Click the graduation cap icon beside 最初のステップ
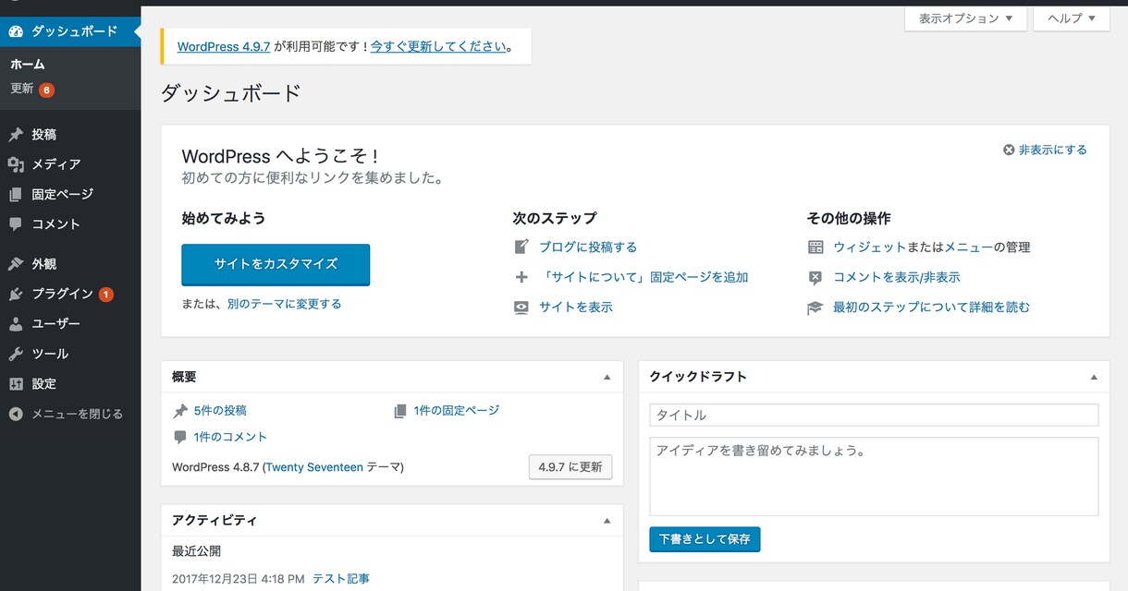 point(815,308)
